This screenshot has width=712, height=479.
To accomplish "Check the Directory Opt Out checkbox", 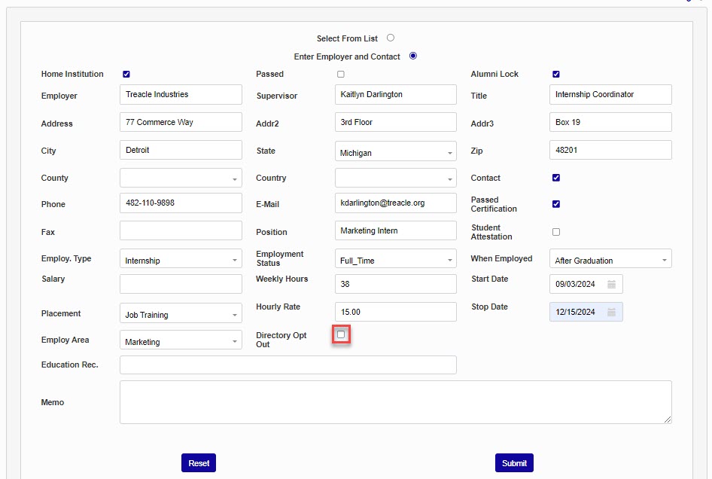I will (x=341, y=334).
